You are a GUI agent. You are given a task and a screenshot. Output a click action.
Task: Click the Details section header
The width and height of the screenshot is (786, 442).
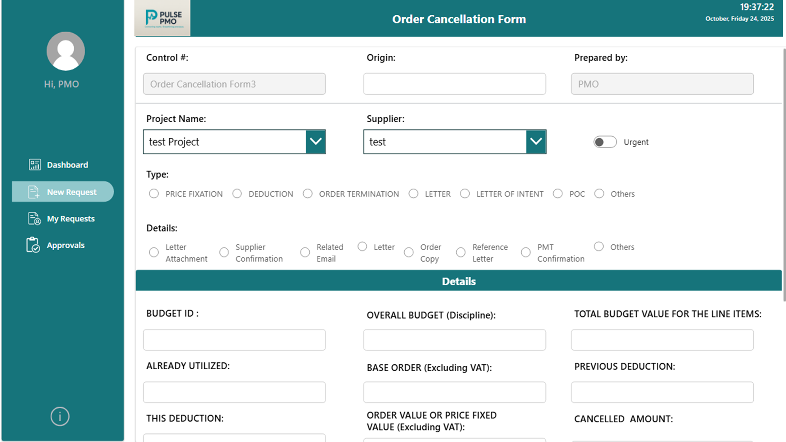458,281
